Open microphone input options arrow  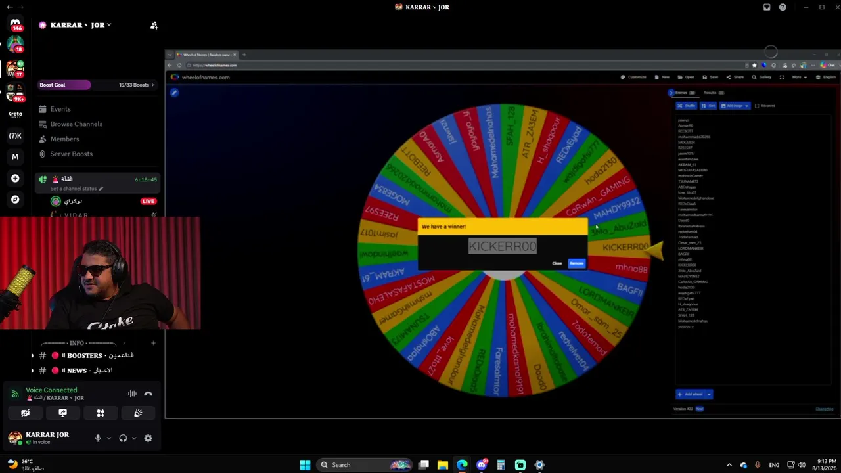point(108,438)
